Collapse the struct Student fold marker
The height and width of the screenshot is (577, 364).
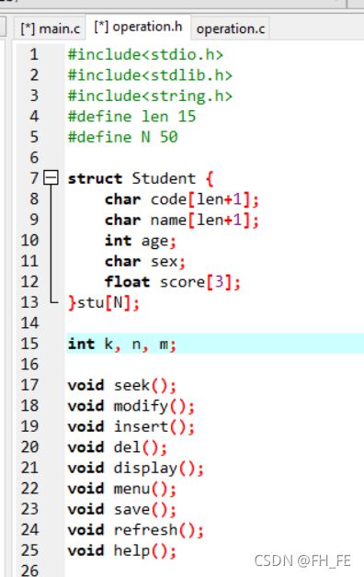[51, 178]
